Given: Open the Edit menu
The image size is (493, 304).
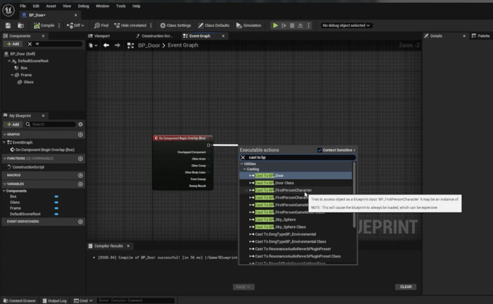Looking at the screenshot, I should (x=36, y=6).
